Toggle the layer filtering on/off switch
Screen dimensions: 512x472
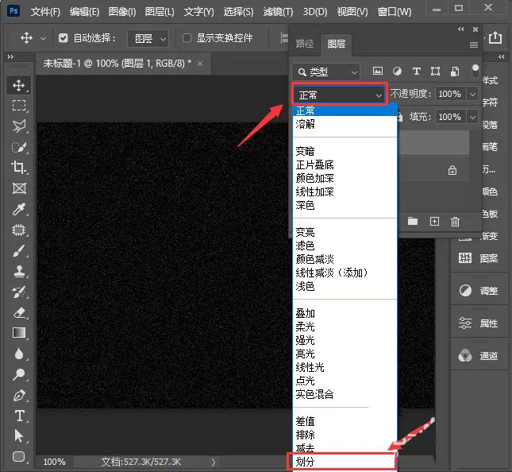pyautogui.click(x=475, y=71)
